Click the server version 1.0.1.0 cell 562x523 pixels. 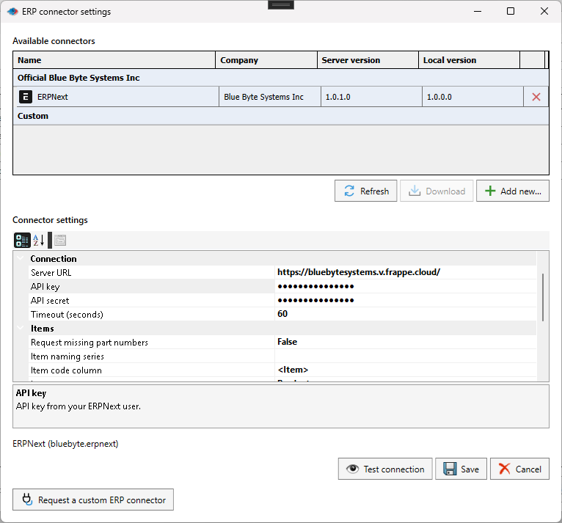371,97
